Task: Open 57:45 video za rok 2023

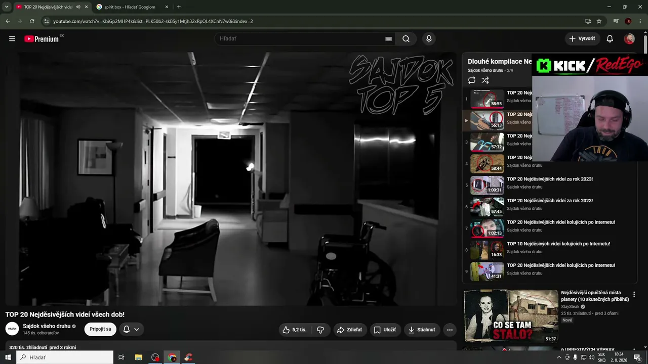Action: click(x=487, y=207)
